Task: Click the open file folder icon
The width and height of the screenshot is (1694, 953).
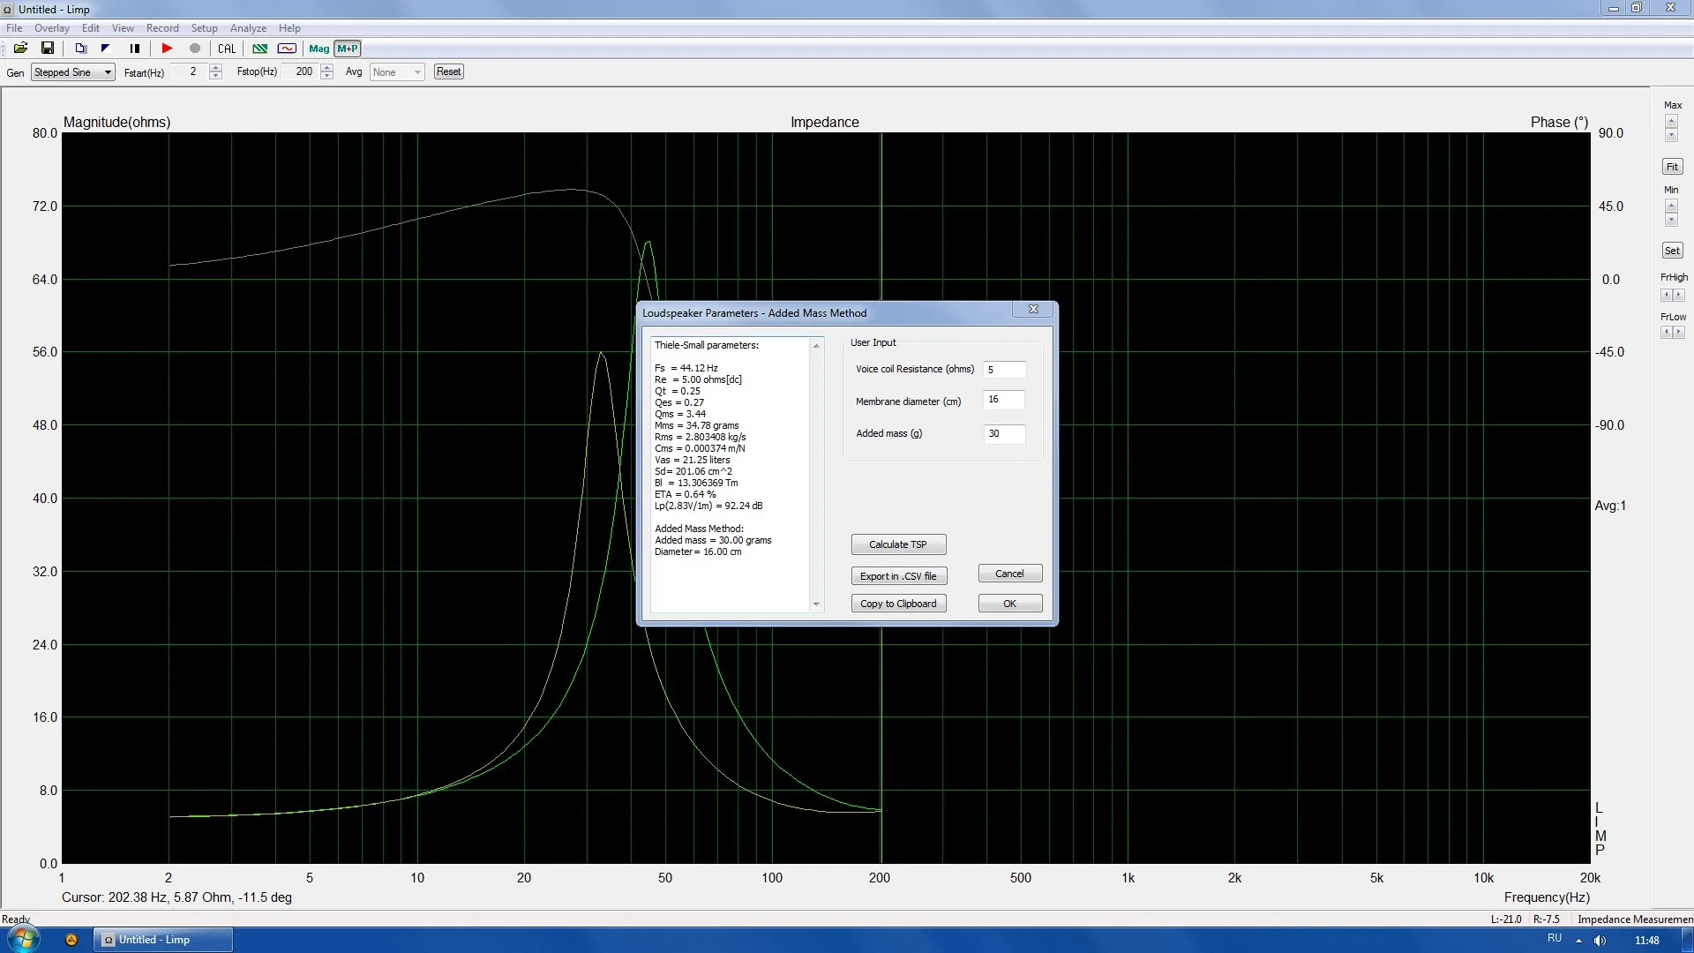Action: (20, 49)
